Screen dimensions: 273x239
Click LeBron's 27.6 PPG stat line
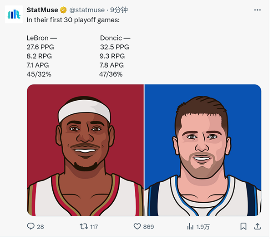(x=41, y=47)
